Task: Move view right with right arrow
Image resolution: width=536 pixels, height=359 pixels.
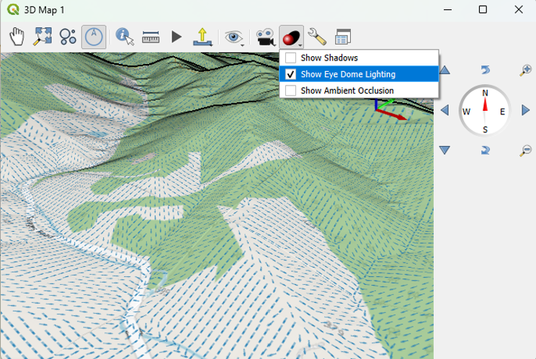Action: click(526, 110)
